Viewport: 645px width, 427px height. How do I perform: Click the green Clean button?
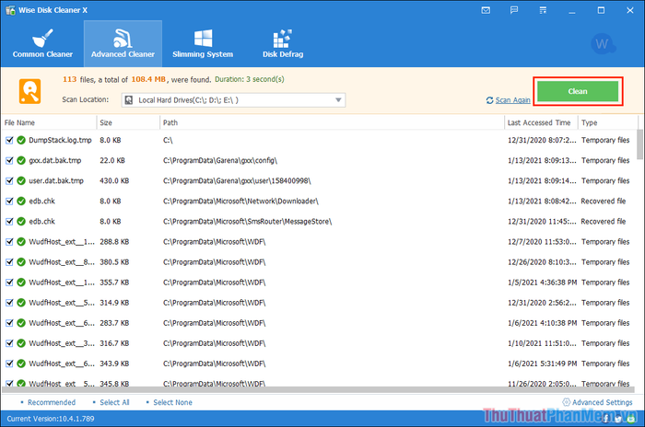click(577, 92)
